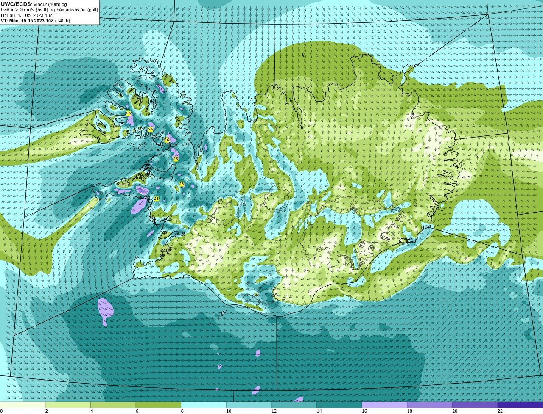Click the southernmost yellow 25 gust label
Image resolution: width=543 pixels, height=414 pixels.
(x=156, y=199)
